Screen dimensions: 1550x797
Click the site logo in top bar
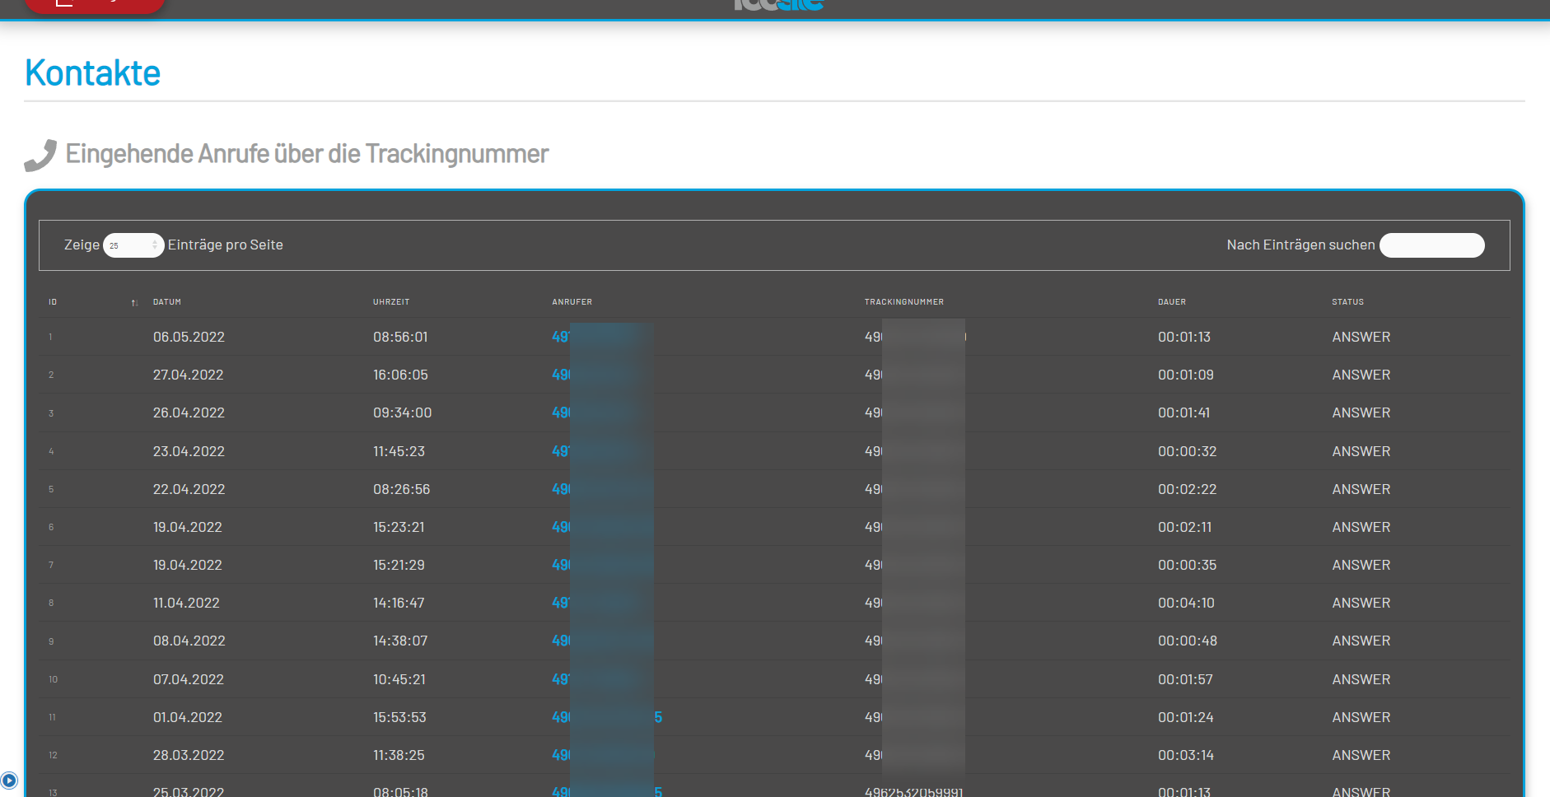778,5
